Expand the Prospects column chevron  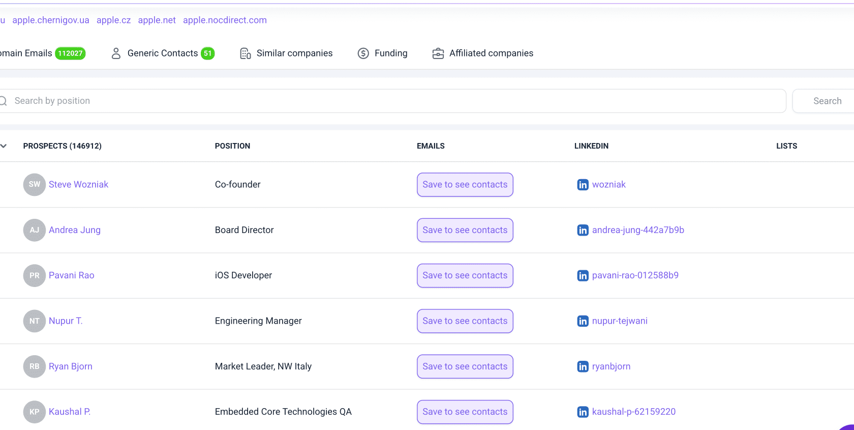tap(4, 146)
